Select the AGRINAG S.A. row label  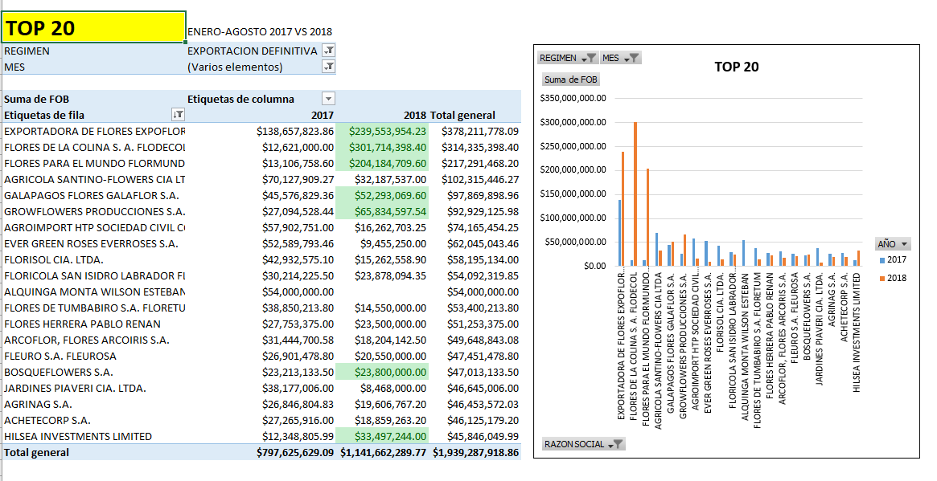pos(39,405)
